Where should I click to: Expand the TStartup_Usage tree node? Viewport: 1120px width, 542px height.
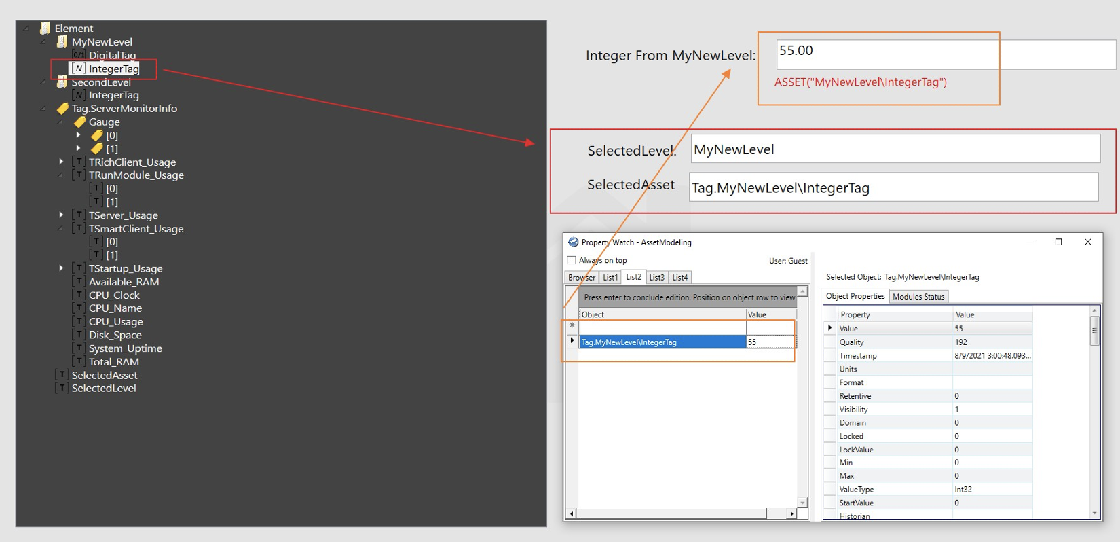coord(61,268)
